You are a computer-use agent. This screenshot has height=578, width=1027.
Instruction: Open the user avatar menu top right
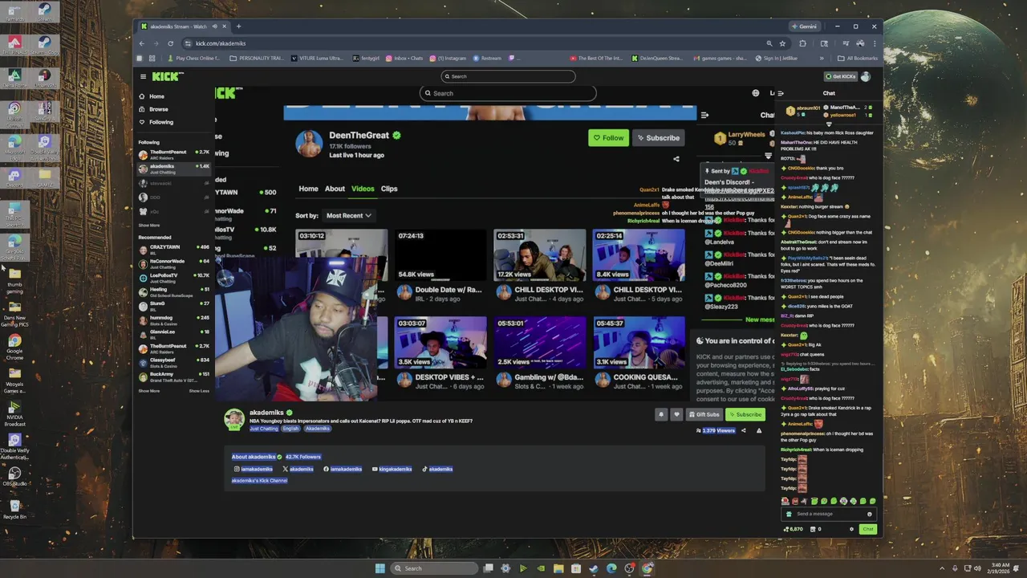click(866, 76)
